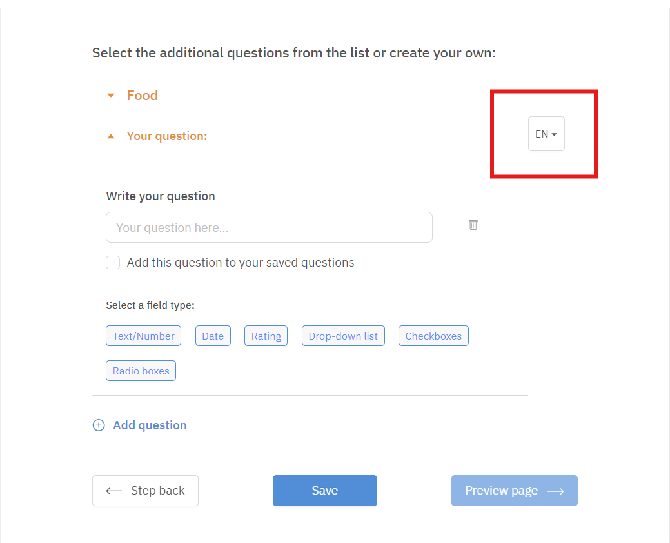Click the Food category heading
This screenshot has height=543, width=670.
[142, 96]
